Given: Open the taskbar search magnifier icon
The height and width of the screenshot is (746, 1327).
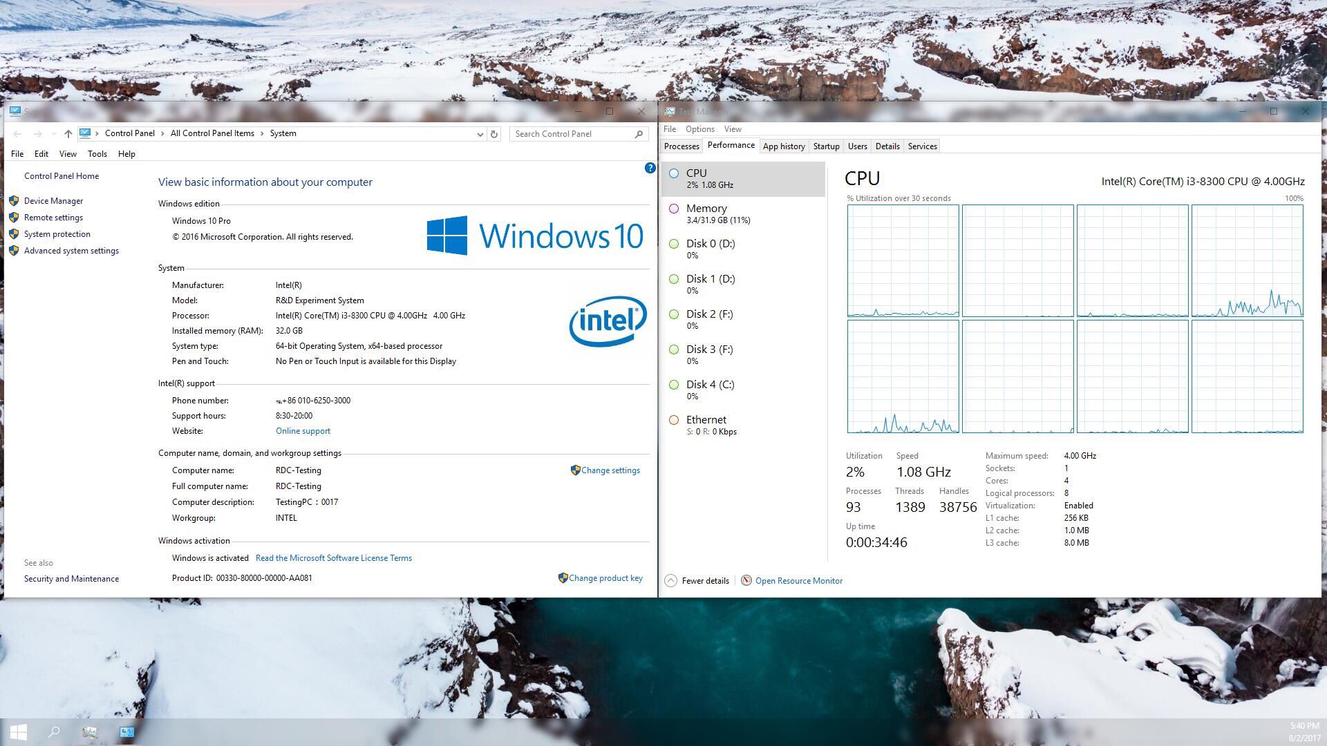Looking at the screenshot, I should point(54,732).
